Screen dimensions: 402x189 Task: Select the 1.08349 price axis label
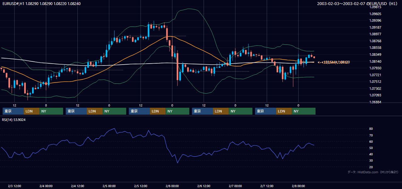pyautogui.click(x=375, y=54)
